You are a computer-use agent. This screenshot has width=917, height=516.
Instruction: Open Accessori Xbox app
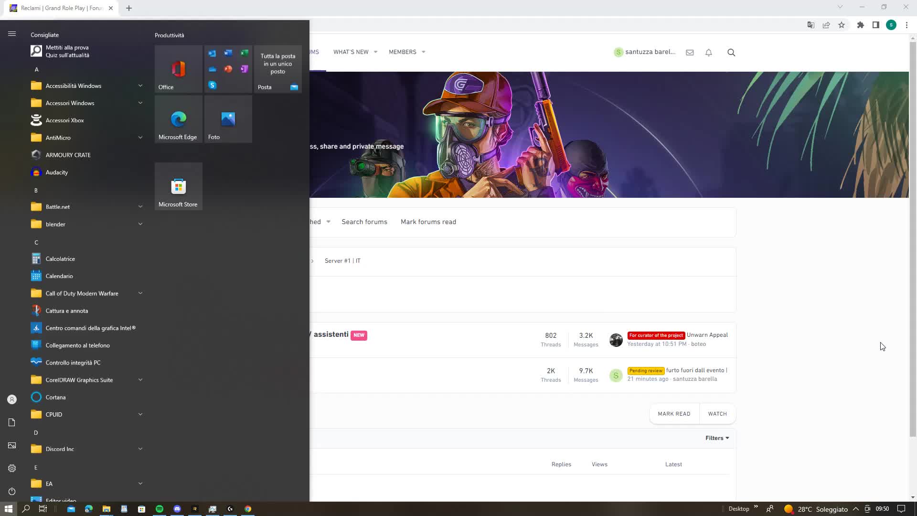86,120
